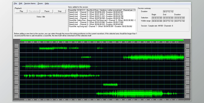Select the Buy Me A Rose sound file item
204x103 pixels.
102,10
